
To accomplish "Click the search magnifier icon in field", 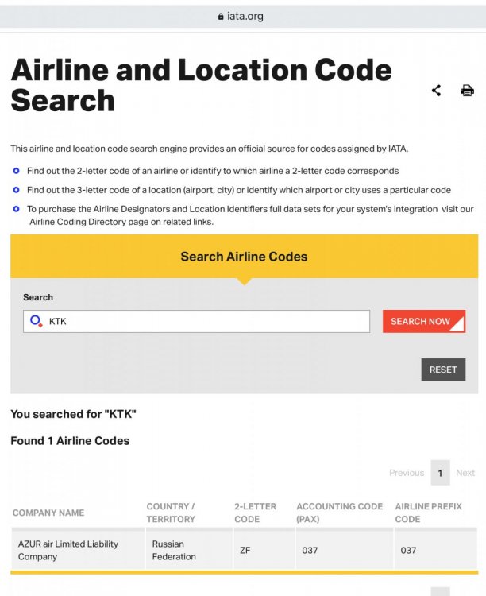I will 36,321.
